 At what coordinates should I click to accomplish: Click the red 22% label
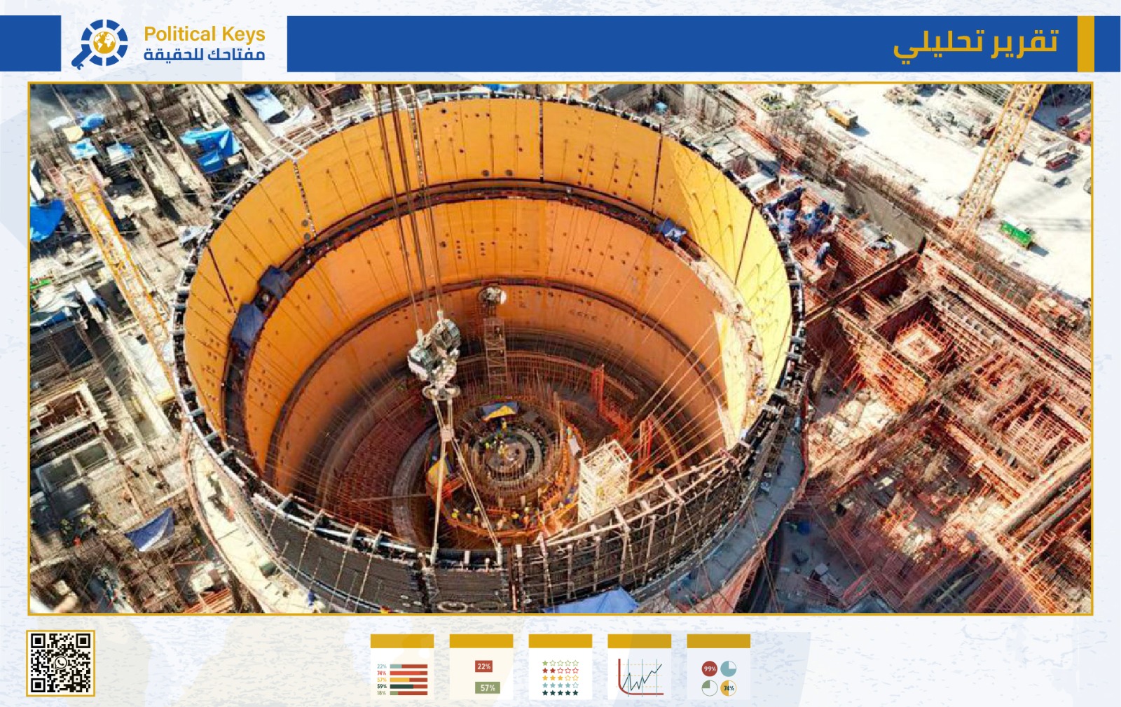click(x=483, y=666)
